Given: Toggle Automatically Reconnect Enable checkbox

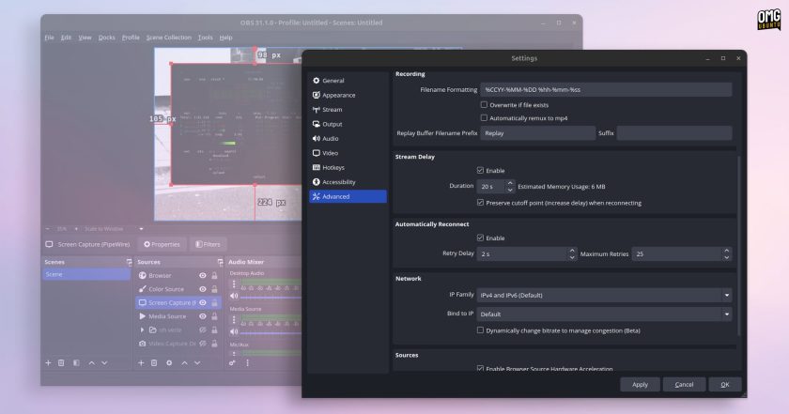Looking at the screenshot, I should tap(480, 238).
